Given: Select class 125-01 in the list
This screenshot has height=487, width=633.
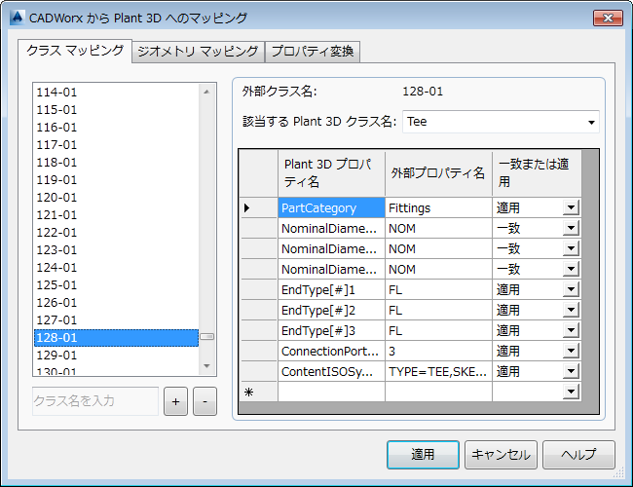Looking at the screenshot, I should pyautogui.click(x=116, y=285).
